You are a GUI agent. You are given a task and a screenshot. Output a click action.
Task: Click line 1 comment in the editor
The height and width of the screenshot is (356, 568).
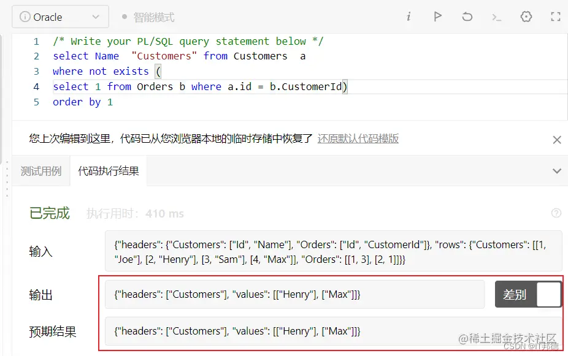coord(188,41)
